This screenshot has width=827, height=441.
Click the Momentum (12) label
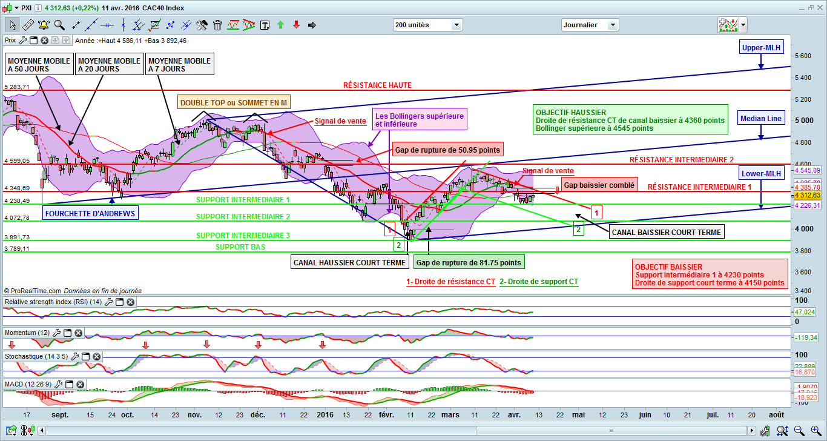coord(27,333)
